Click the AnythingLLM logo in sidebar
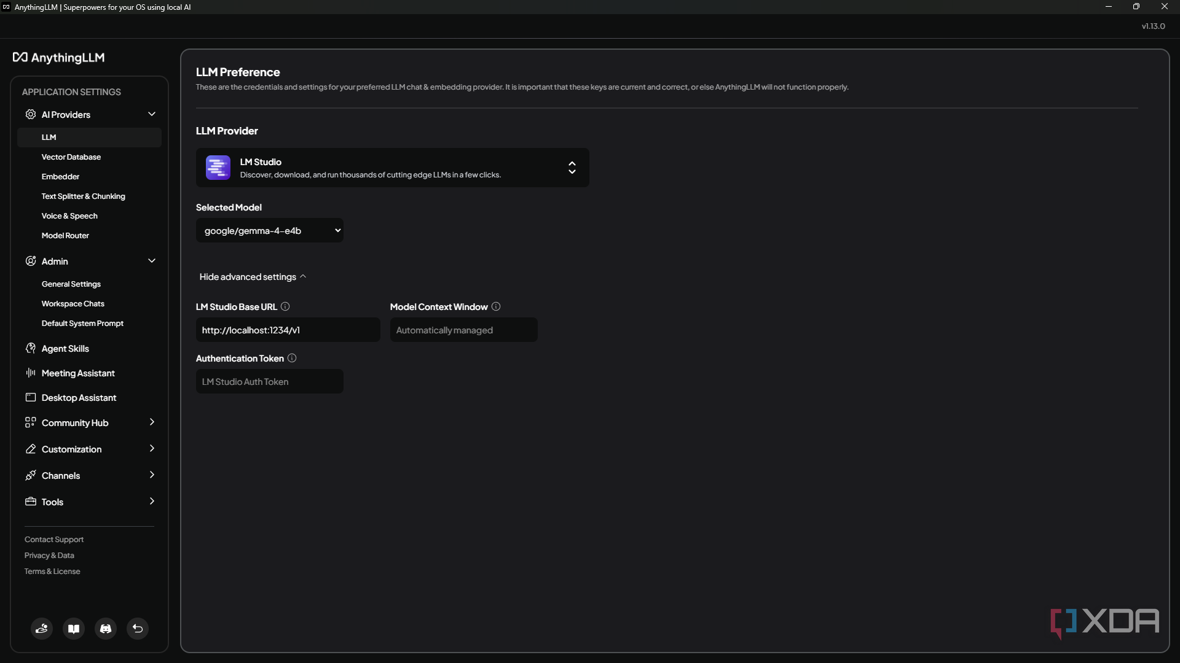This screenshot has height=663, width=1180. pos(59,58)
